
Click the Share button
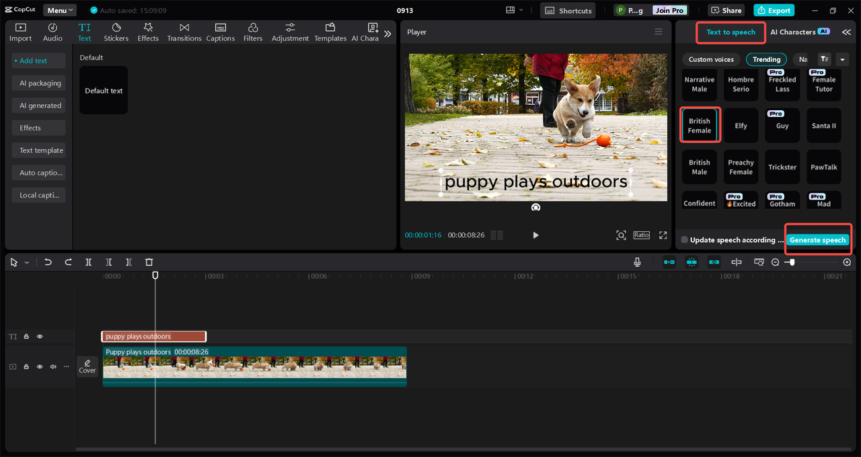[725, 10]
